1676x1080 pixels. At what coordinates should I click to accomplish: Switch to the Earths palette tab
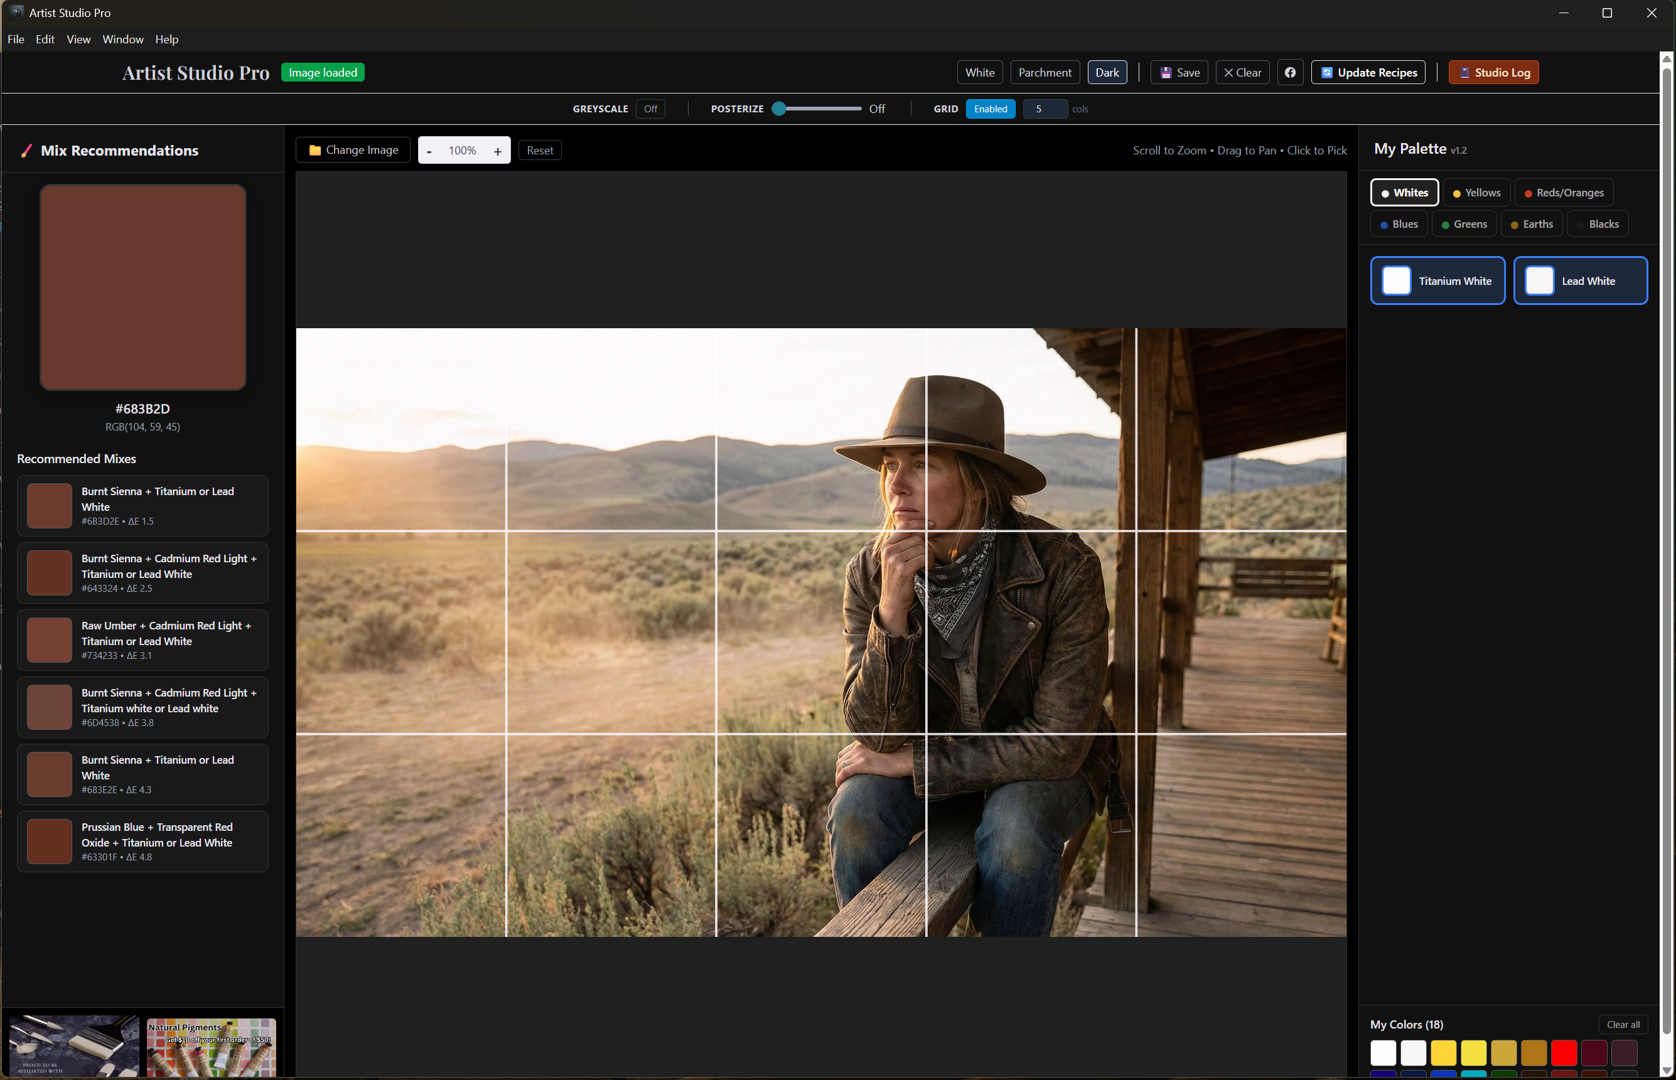click(x=1531, y=223)
